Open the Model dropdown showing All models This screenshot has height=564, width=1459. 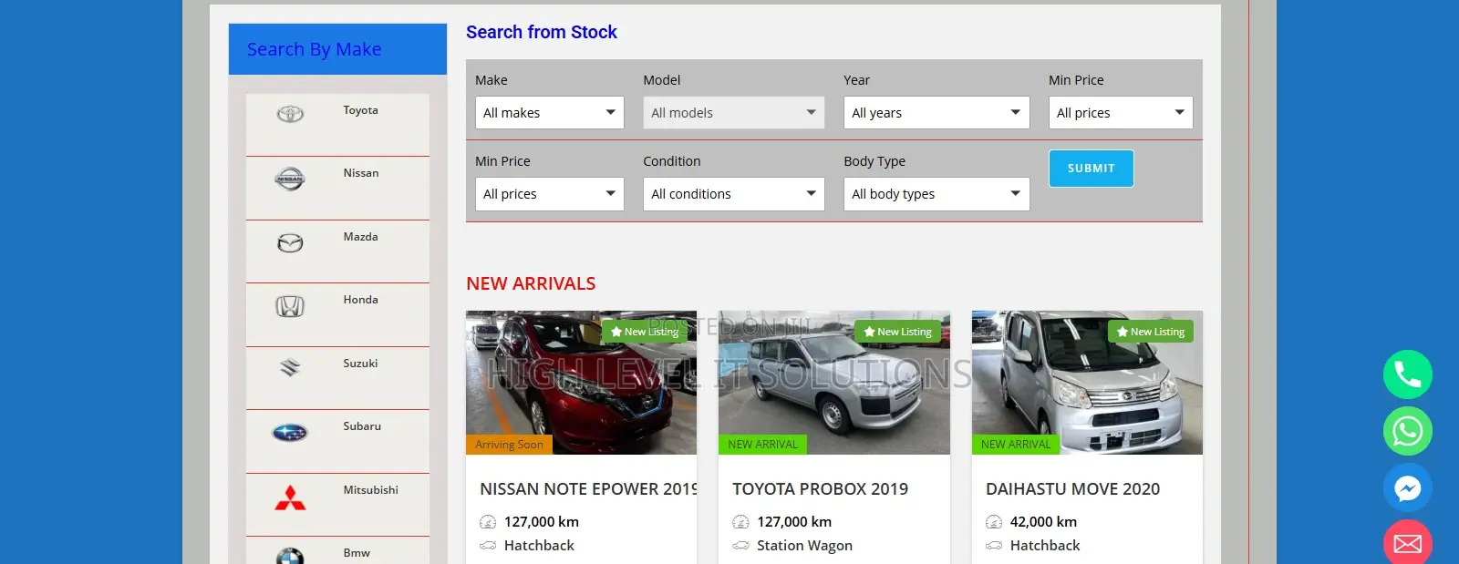tap(734, 113)
